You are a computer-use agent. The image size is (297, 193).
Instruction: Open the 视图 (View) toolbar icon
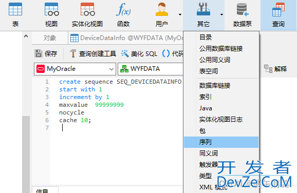pyautogui.click(x=51, y=15)
